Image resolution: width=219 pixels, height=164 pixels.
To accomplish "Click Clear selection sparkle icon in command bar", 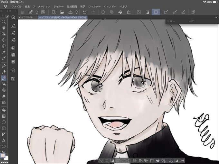I will point(103,12).
